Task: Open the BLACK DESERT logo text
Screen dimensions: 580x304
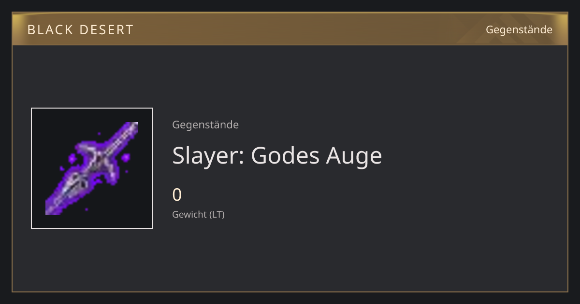Action: [x=80, y=30]
